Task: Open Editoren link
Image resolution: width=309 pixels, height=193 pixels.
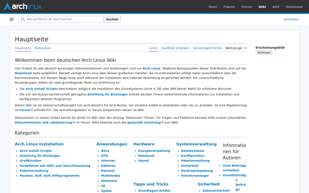Action: coord(108,166)
